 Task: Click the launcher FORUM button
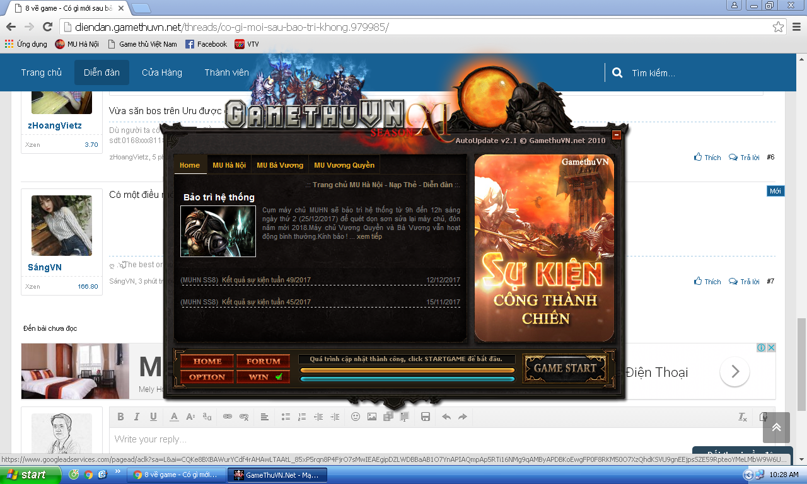(x=263, y=361)
